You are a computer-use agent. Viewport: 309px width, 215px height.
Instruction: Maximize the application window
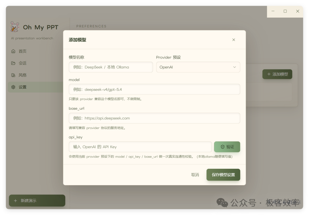point(285,11)
